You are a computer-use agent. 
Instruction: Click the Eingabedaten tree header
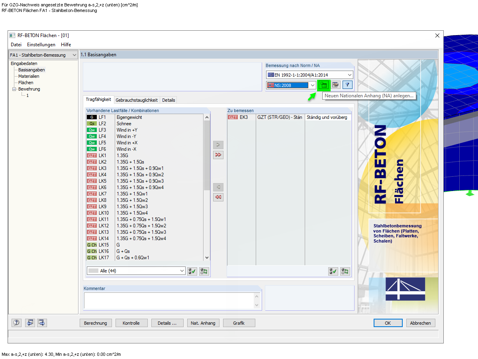click(x=24, y=63)
